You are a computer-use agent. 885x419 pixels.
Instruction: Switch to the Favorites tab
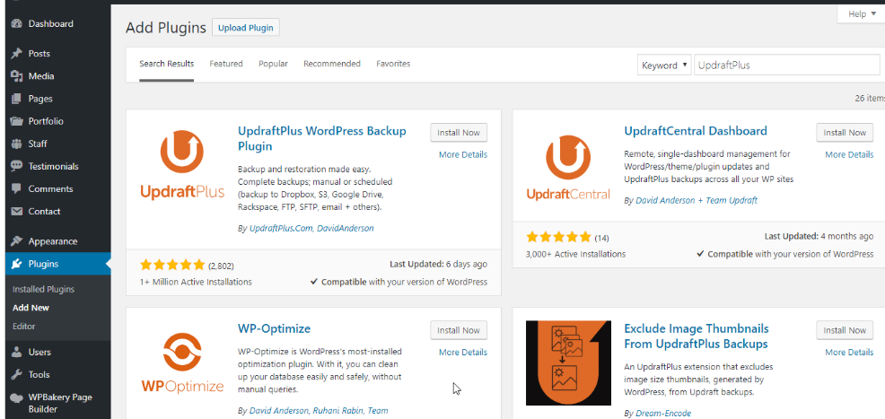tap(393, 64)
